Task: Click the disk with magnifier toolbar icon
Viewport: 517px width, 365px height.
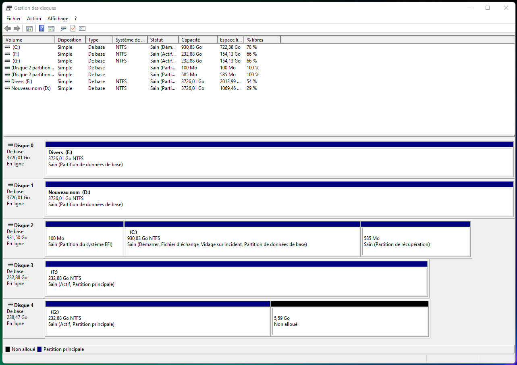Action: (x=63, y=29)
